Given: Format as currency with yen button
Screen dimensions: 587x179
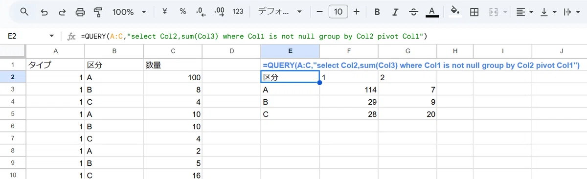Looking at the screenshot, I should click(164, 11).
